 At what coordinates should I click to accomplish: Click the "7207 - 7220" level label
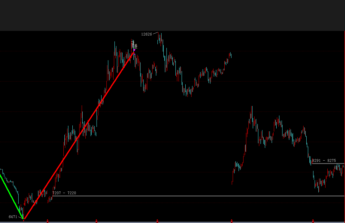64,193
